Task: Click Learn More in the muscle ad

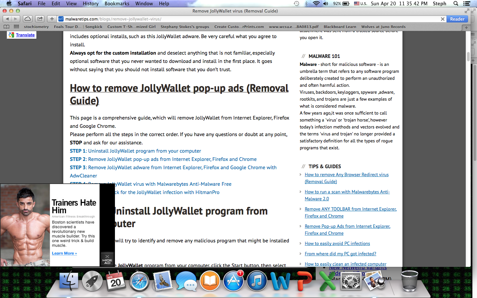Action: (64, 253)
